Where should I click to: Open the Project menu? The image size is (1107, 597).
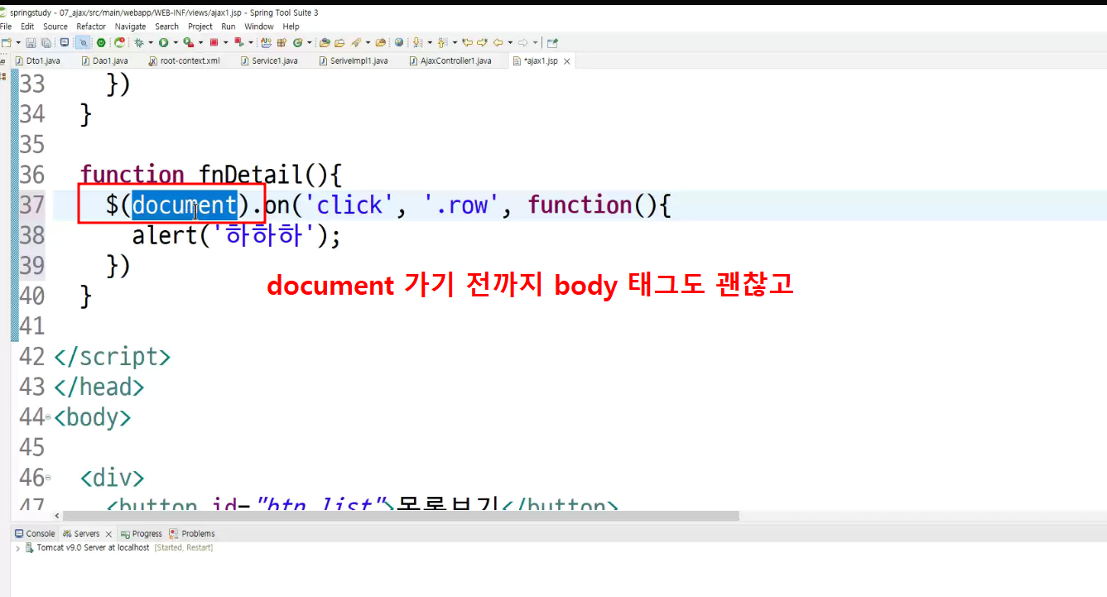click(200, 26)
